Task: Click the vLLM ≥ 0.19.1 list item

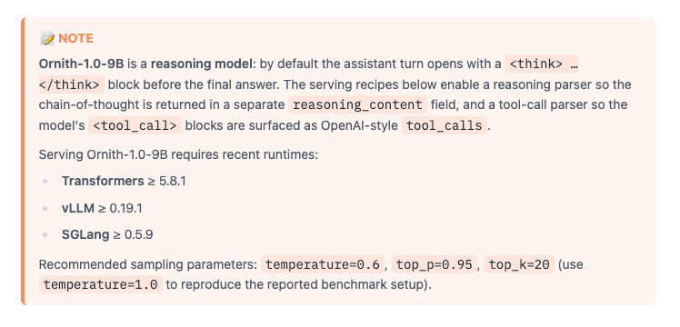Action: [x=102, y=208]
